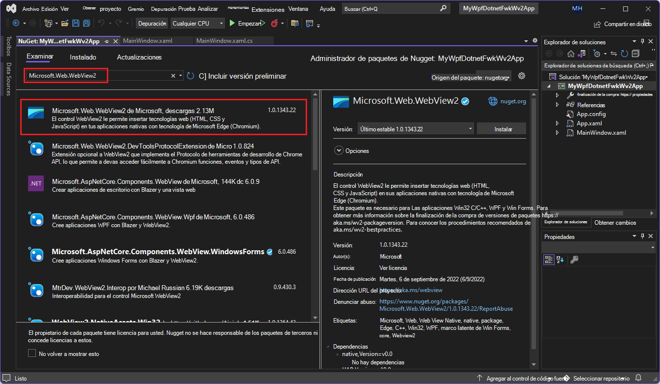The image size is (660, 384).
Task: Click the refresh icon next to the search box
Action: point(191,76)
